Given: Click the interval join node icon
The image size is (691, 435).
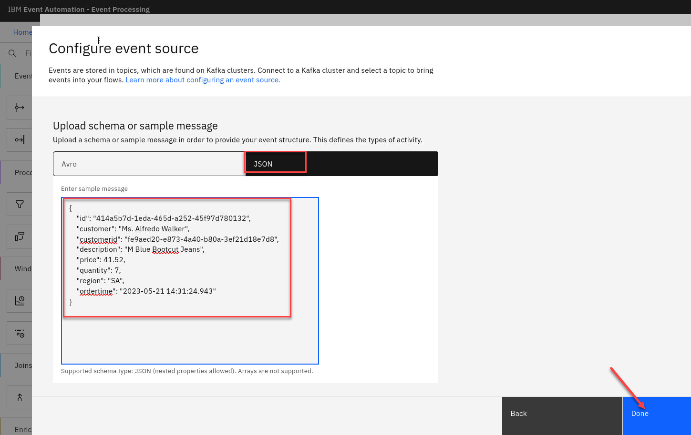Looking at the screenshot, I should (20, 397).
